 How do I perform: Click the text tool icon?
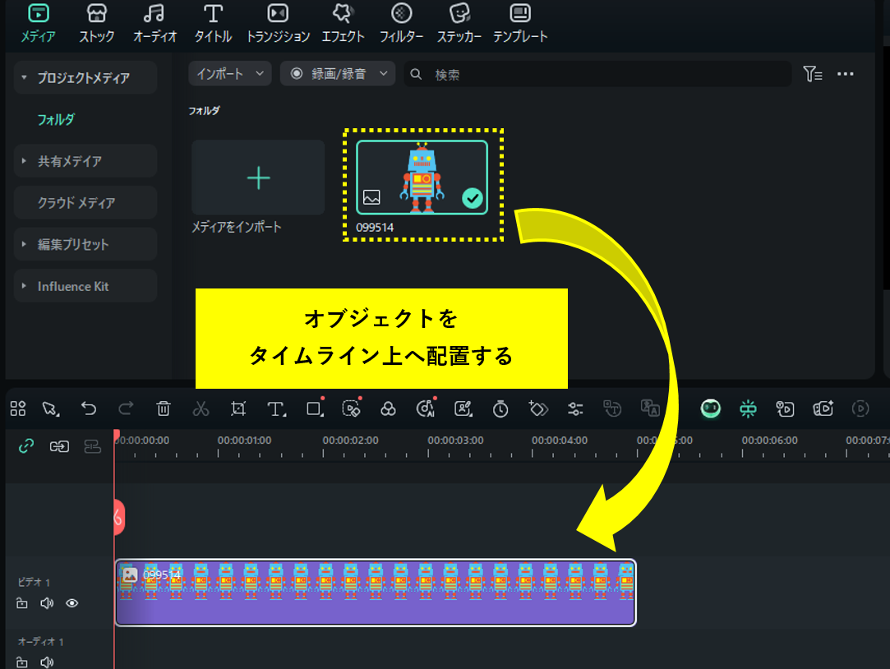276,408
